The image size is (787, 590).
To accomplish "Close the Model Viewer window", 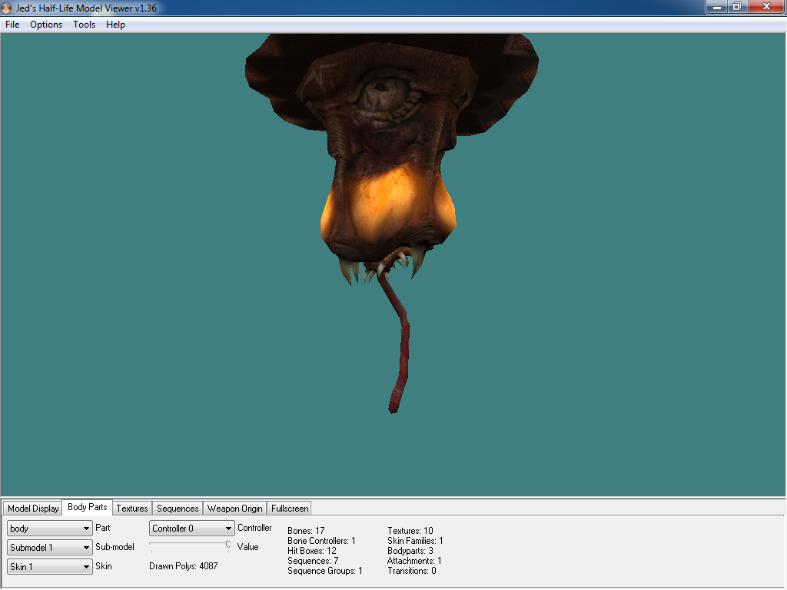I will (x=766, y=7).
